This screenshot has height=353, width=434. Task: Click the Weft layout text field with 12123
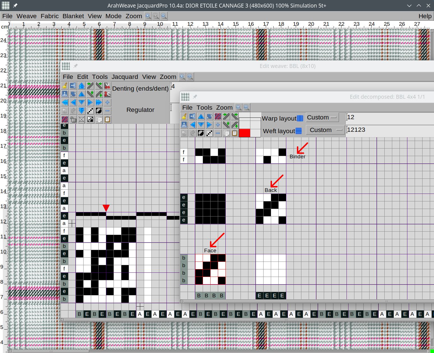[x=390, y=130]
